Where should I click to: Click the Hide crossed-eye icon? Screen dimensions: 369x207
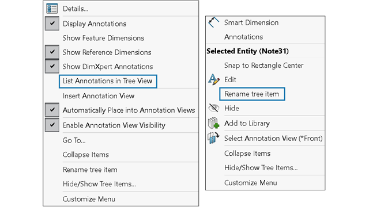214,108
